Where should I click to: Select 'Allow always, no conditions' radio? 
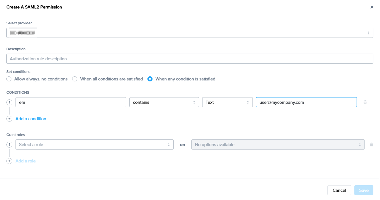tap(9, 79)
